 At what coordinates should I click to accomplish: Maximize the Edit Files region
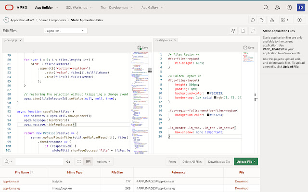tap(254, 31)
